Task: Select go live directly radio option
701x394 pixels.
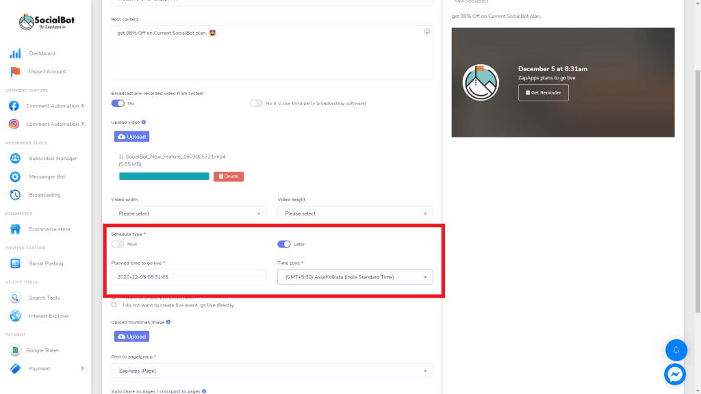Action: click(x=114, y=304)
